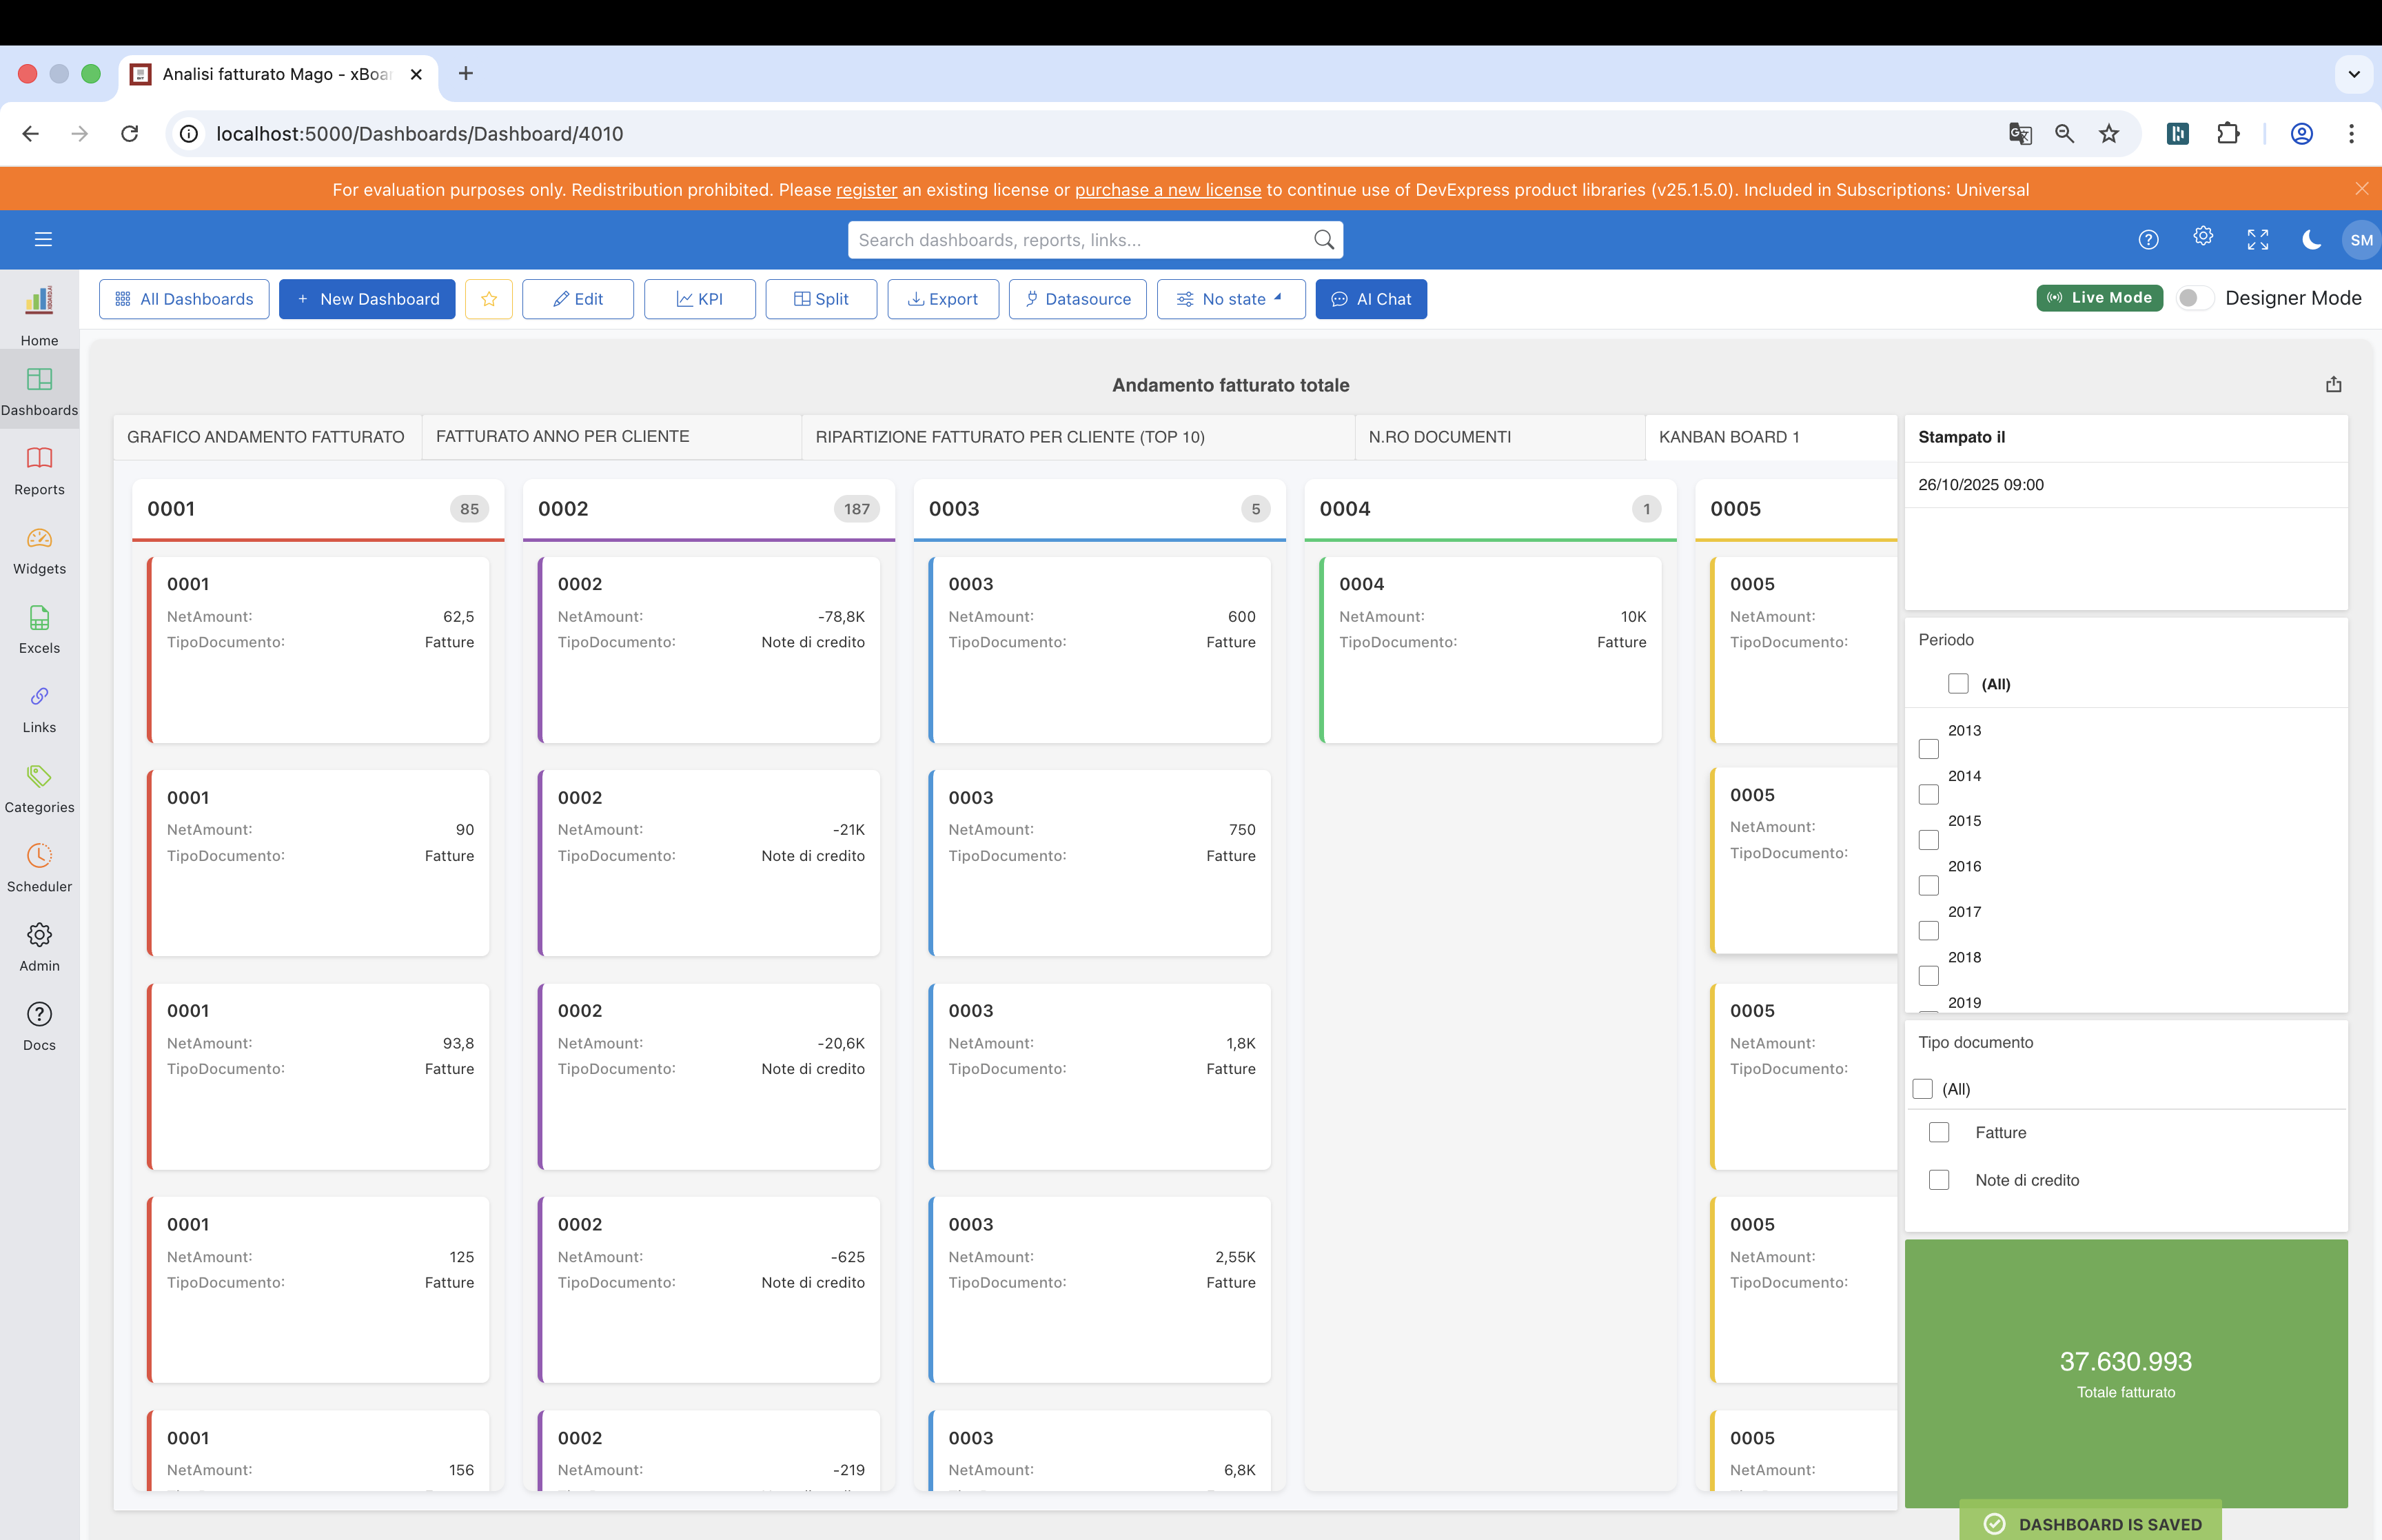Go to Reports in the sidebar

(x=39, y=471)
